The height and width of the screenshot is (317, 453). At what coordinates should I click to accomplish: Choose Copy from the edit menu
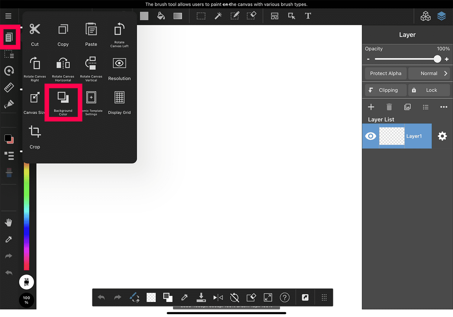[63, 35]
